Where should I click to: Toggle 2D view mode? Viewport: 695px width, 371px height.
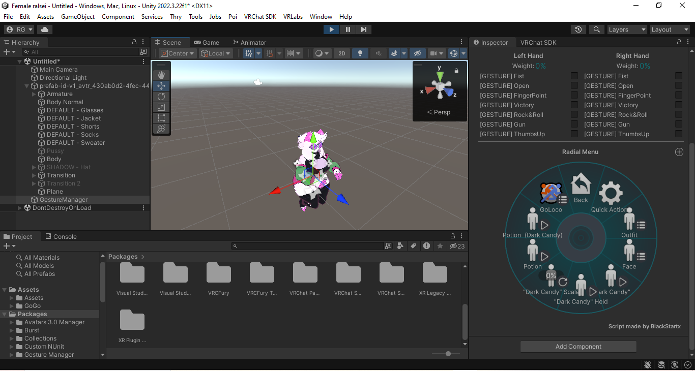click(342, 53)
